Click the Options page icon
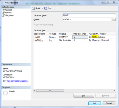The width and height of the screenshot is (119, 108). click(x=4, y=13)
